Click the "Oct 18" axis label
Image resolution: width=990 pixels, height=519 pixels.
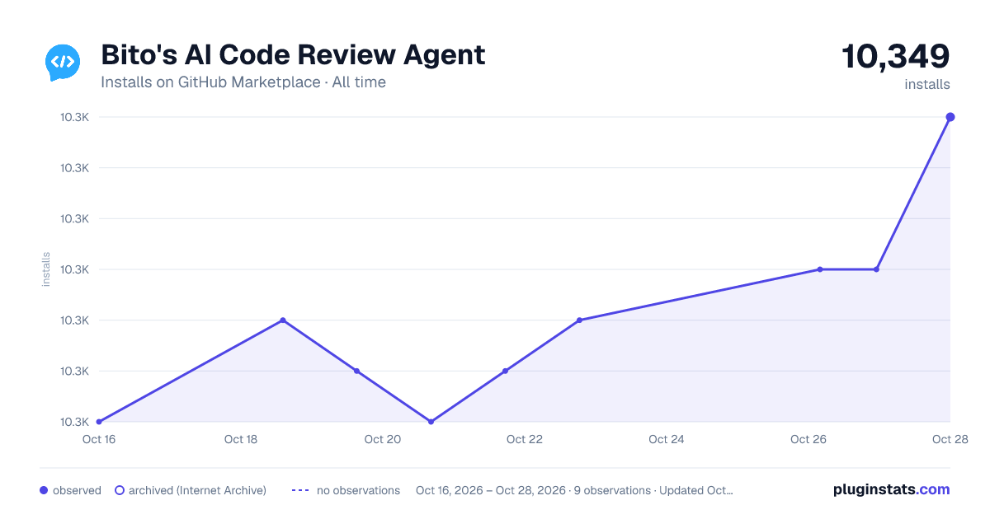click(241, 439)
